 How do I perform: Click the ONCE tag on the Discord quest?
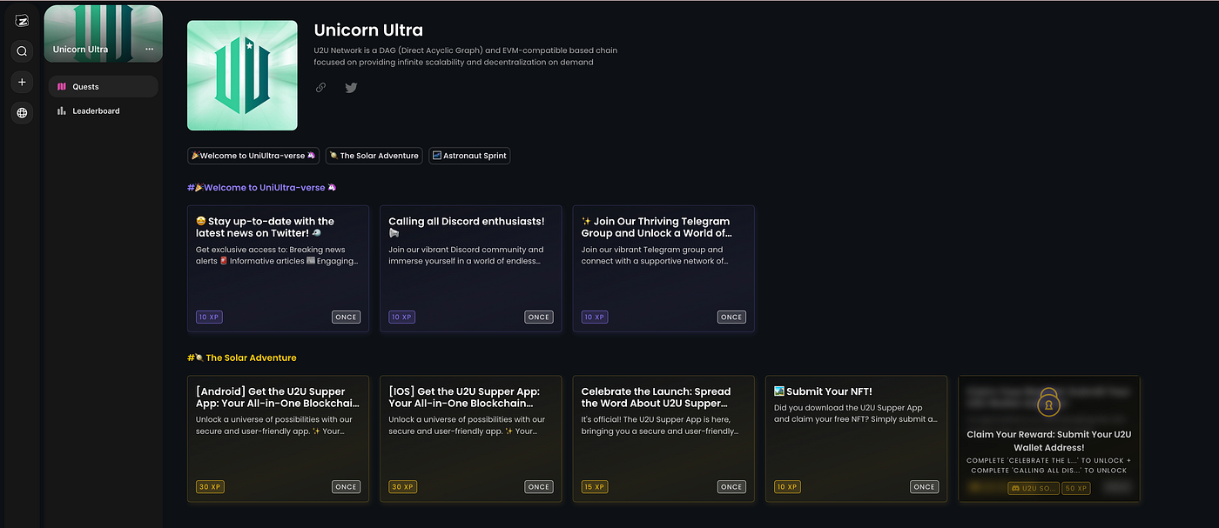539,317
